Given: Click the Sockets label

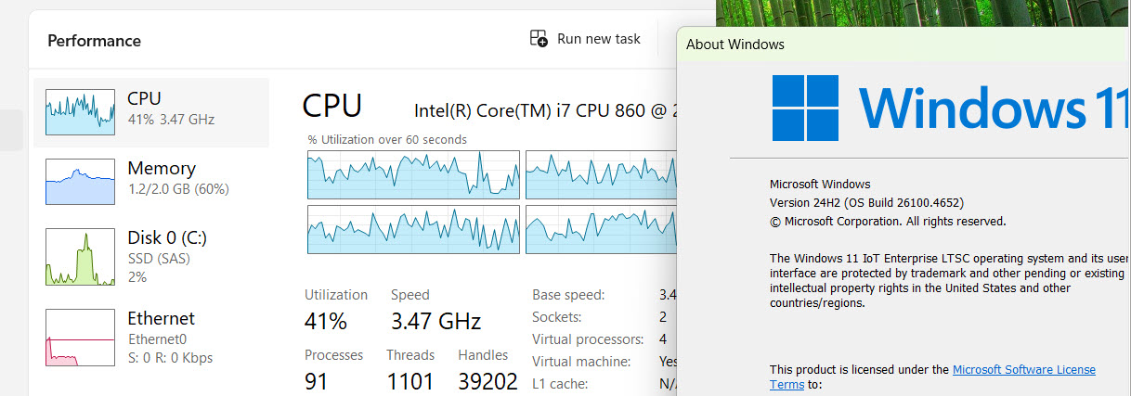Looking at the screenshot, I should (x=559, y=317).
